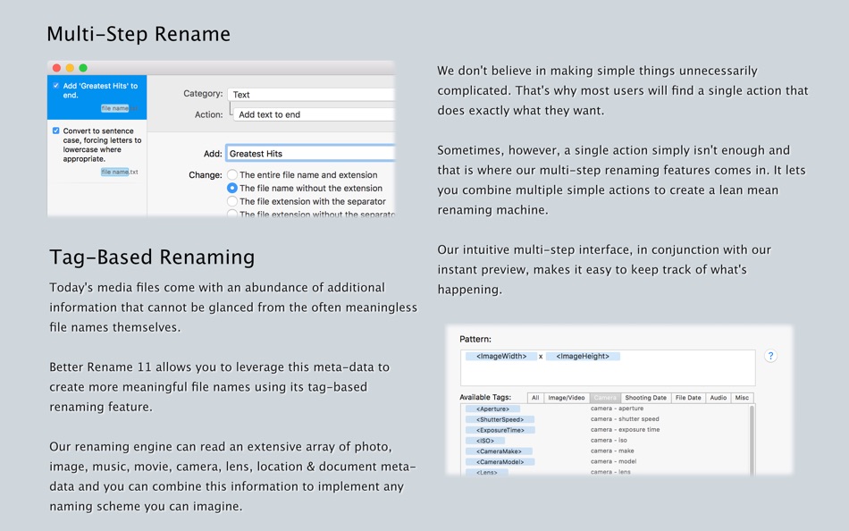The height and width of the screenshot is (531, 849).
Task: Click the <ISO> tag
Action: [485, 441]
